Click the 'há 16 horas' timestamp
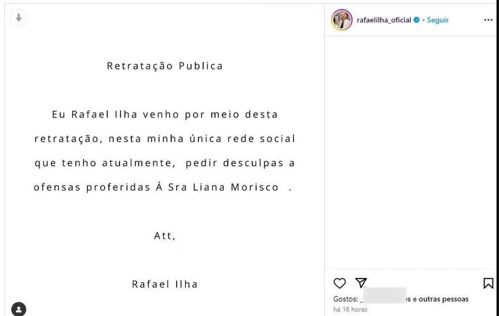This screenshot has width=499, height=316. [350, 310]
